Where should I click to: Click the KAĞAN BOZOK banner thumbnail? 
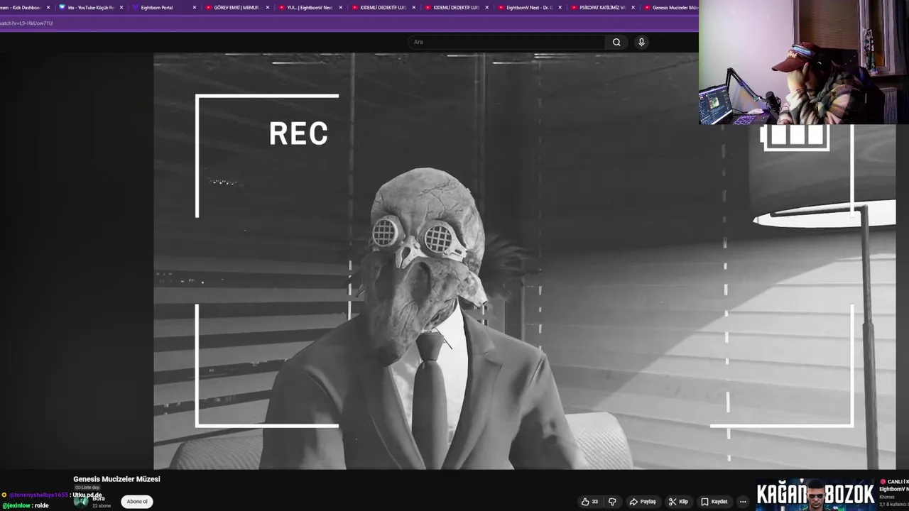[x=816, y=494]
